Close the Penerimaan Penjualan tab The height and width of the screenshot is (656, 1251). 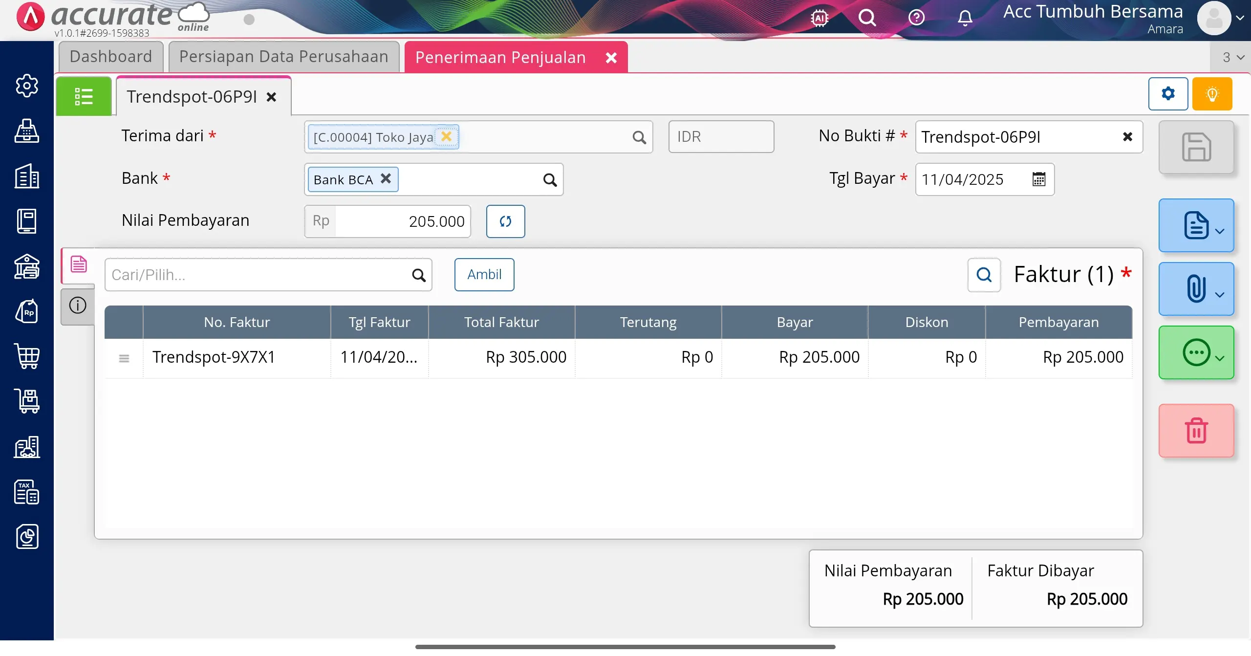point(611,58)
